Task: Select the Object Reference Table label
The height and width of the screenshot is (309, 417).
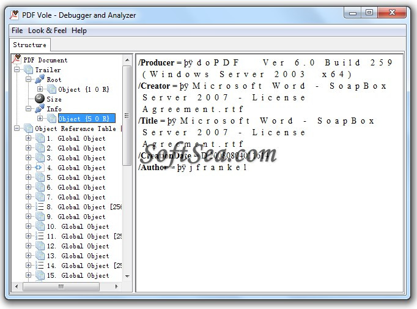Action: (x=76, y=129)
